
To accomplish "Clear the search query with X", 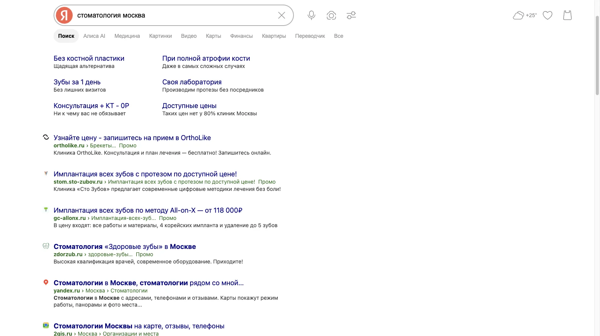I will pyautogui.click(x=282, y=15).
